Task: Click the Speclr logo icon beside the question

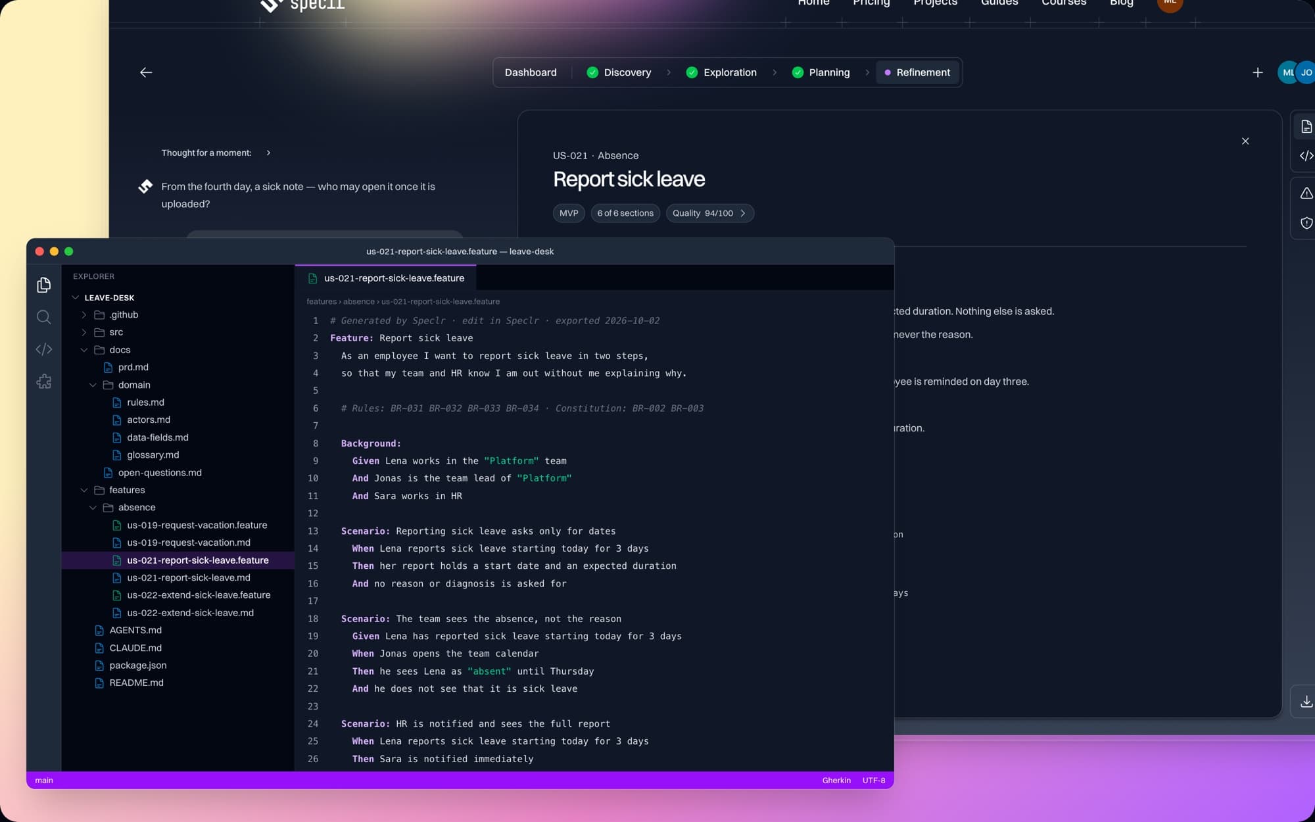Action: [145, 187]
